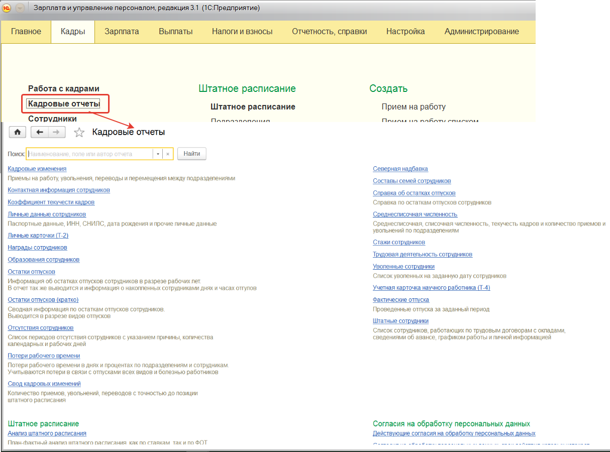Go forward with the right arrow button
The width and height of the screenshot is (610, 452).
tap(57, 132)
